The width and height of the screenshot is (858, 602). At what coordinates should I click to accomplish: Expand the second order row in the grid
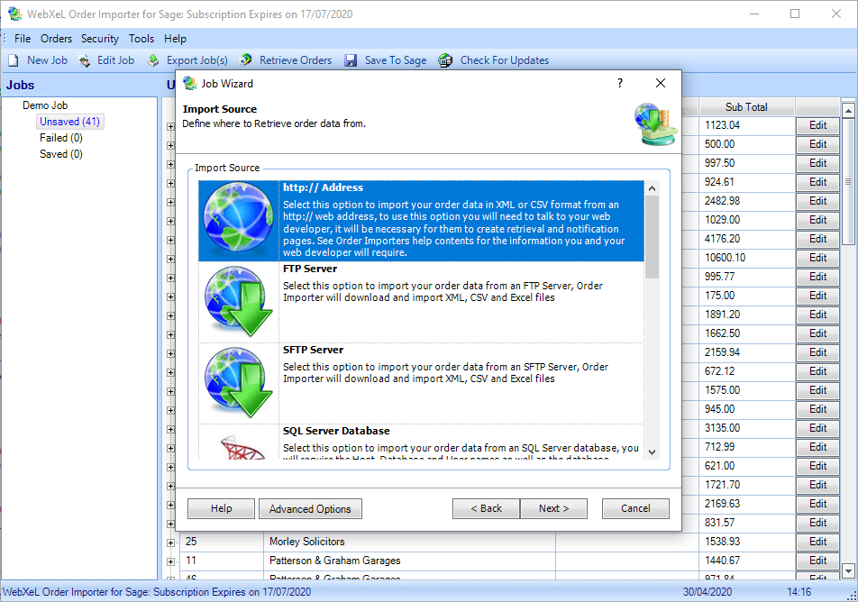click(170, 146)
